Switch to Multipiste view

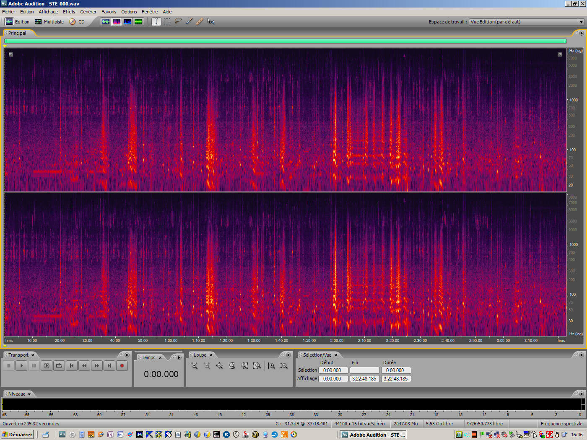(49, 22)
